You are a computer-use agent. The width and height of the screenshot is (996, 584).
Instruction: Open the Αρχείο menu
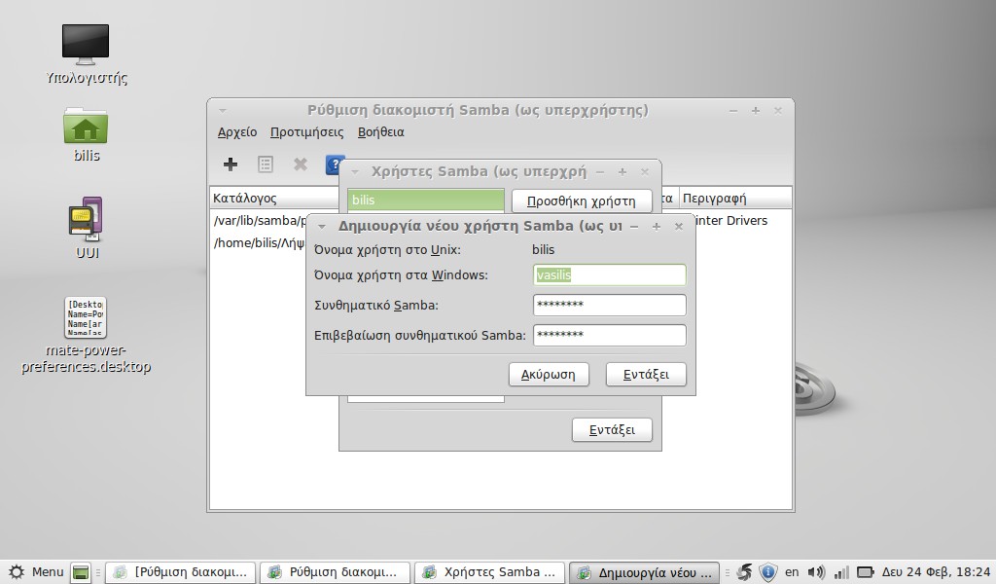pyautogui.click(x=237, y=132)
